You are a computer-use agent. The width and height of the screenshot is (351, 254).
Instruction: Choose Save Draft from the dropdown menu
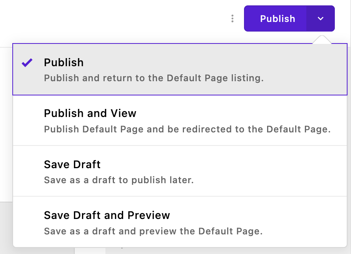(72, 164)
